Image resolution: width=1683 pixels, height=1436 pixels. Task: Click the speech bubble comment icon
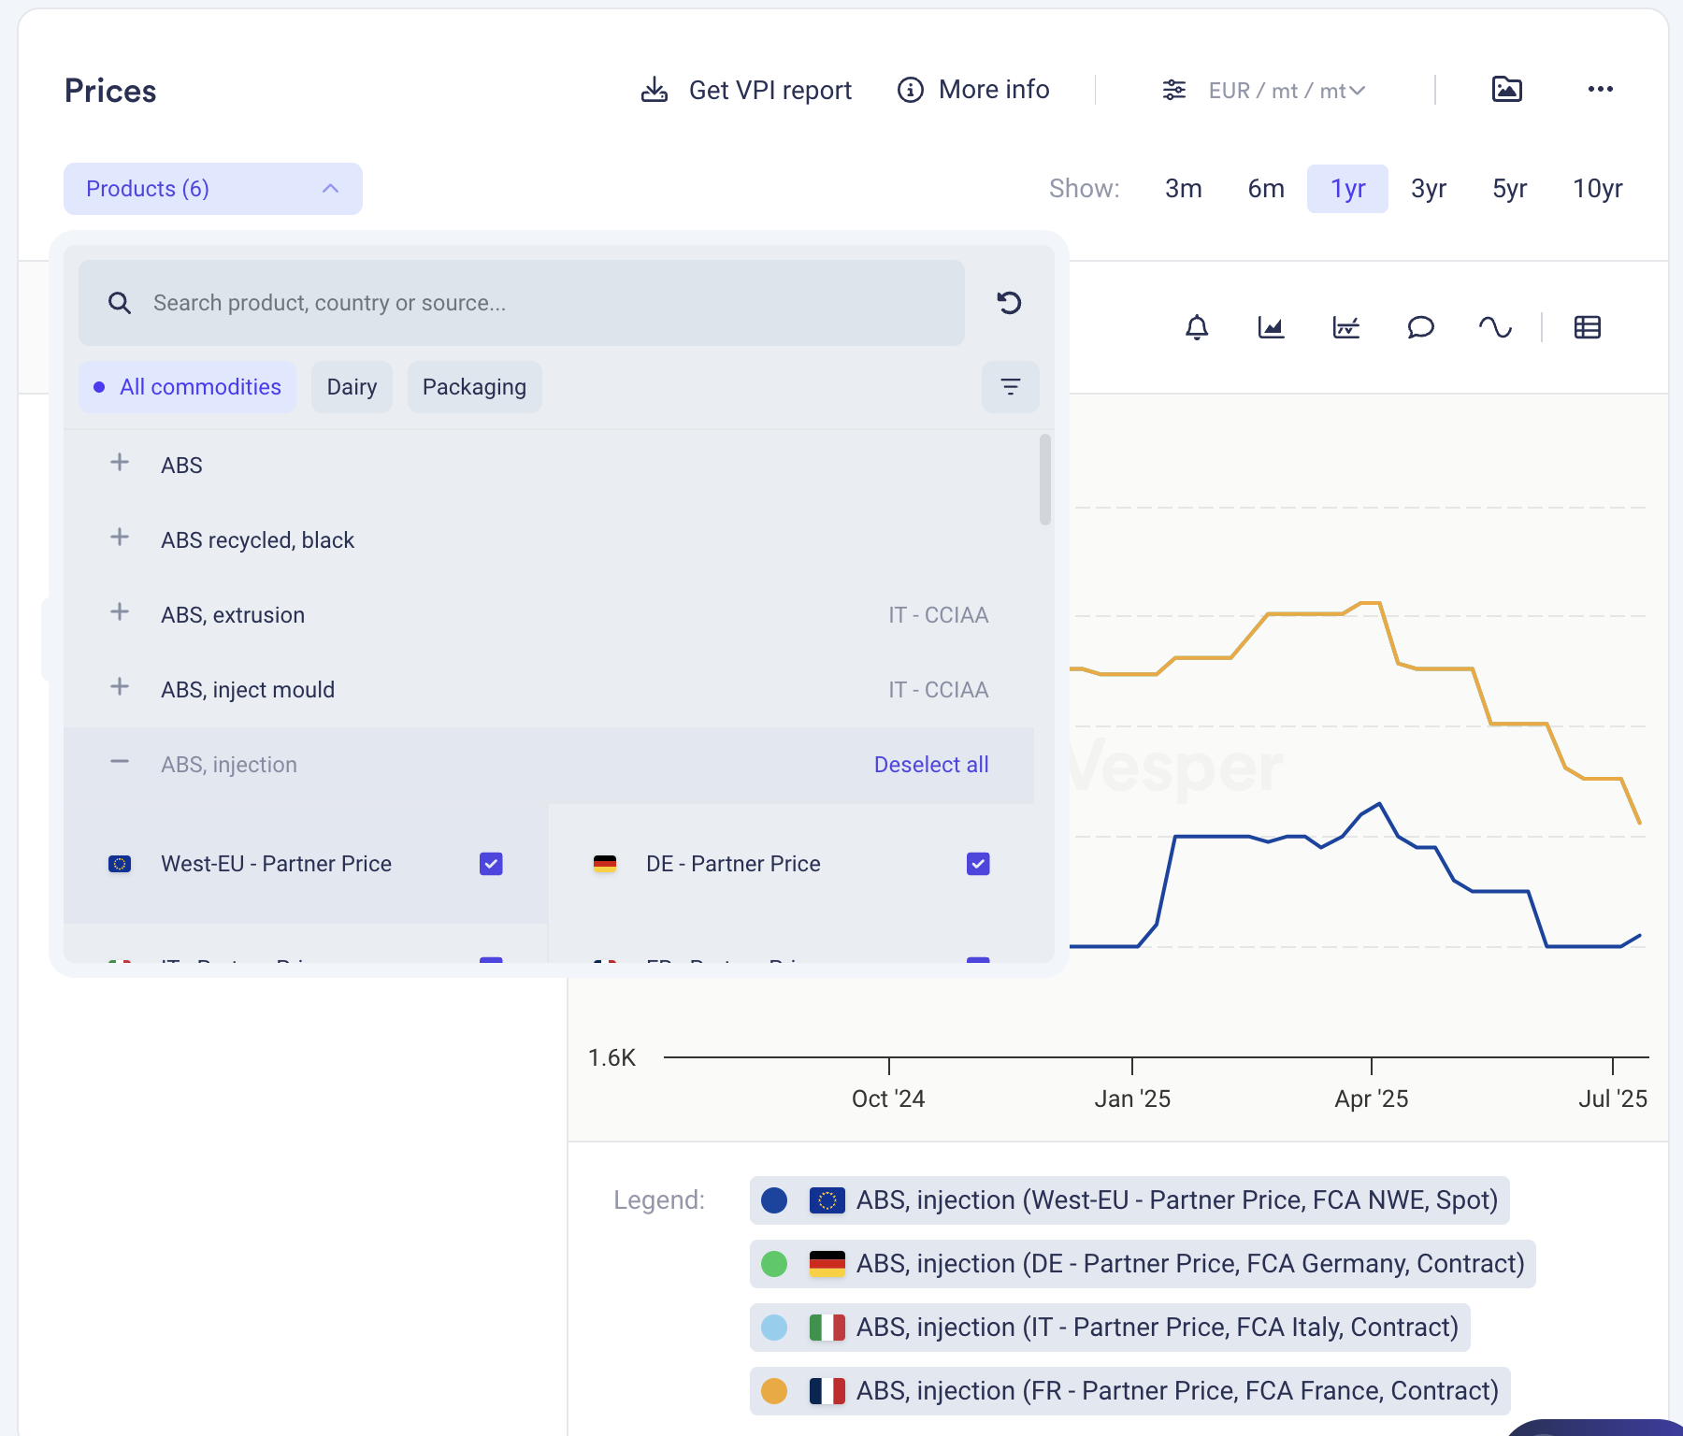[1420, 327]
